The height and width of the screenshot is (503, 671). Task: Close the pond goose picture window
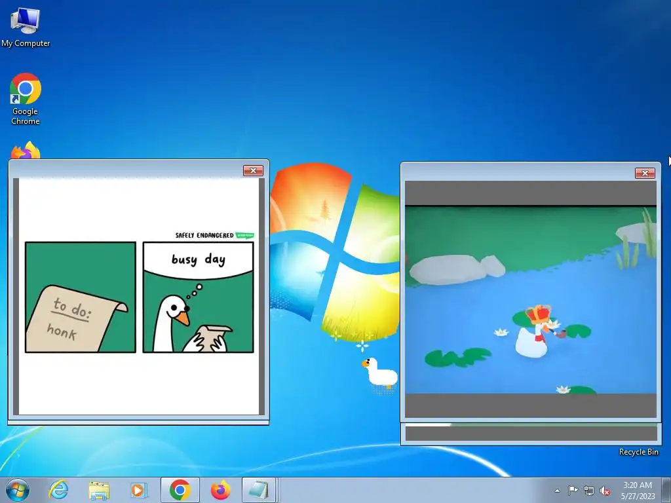[x=645, y=173]
